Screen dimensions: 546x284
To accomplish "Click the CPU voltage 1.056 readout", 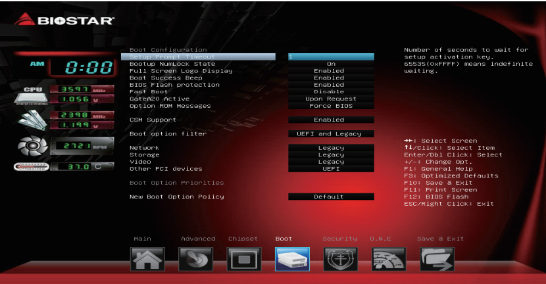I will (x=82, y=99).
